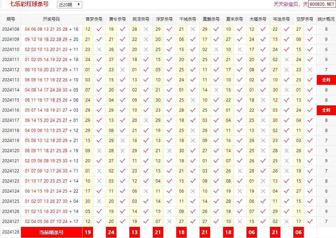The height and width of the screenshot is (238, 336).
Task: Click current kill number 21 under 岑迷杀号
Action: [275, 232]
